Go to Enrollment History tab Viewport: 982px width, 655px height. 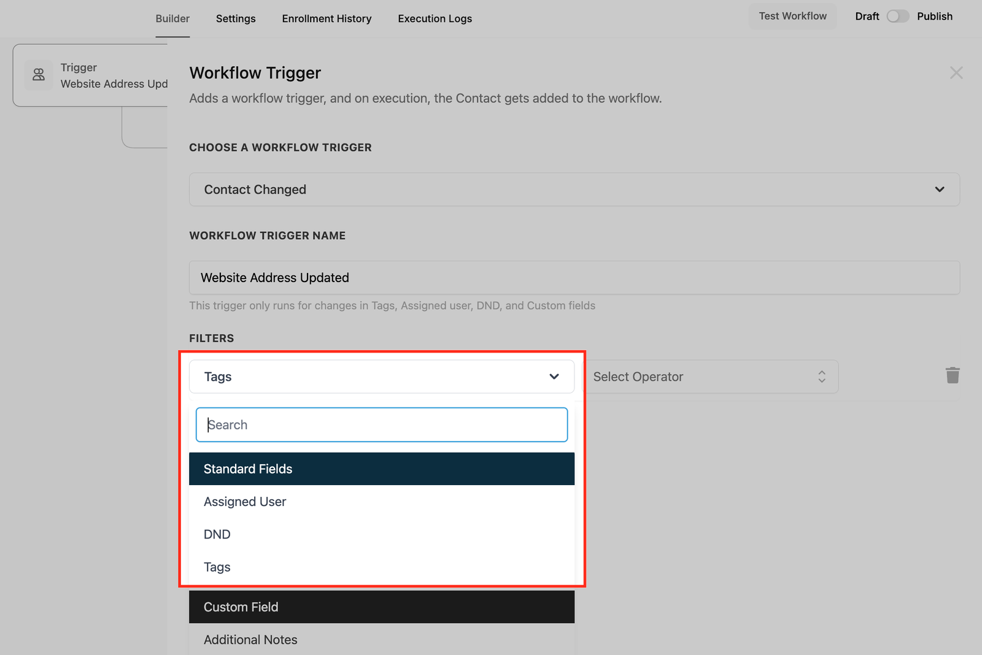pyautogui.click(x=327, y=18)
